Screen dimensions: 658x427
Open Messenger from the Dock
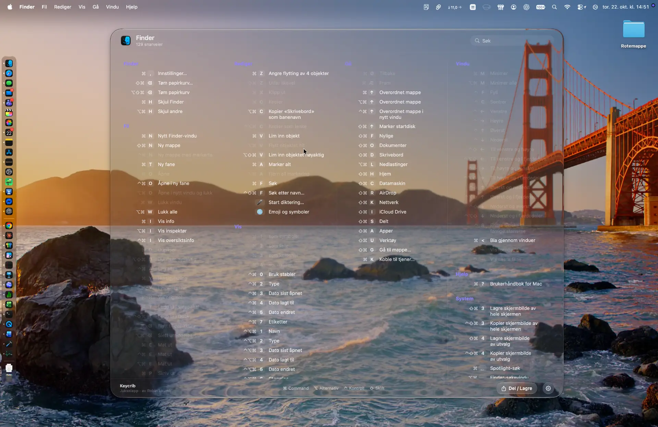point(9,202)
